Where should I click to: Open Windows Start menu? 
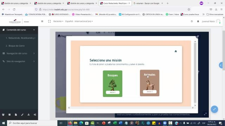click(x=4, y=123)
